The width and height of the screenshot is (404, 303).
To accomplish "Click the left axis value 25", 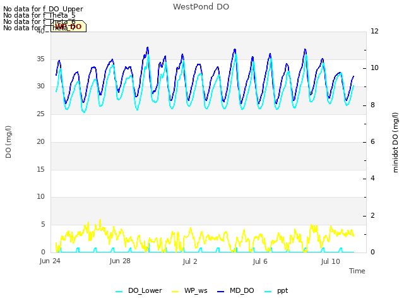I will tap(40, 114).
